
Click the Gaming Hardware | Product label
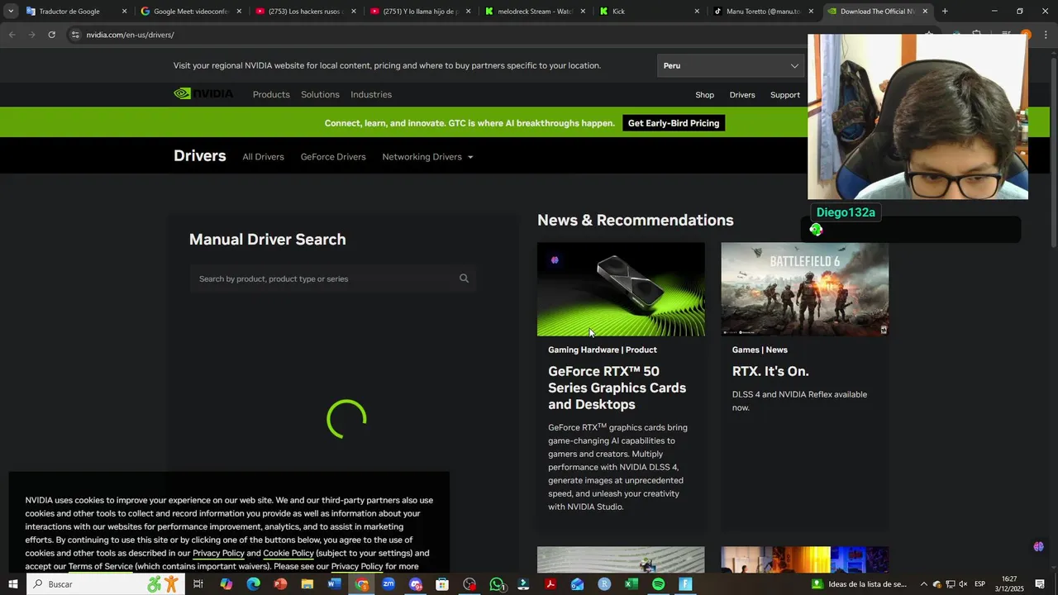coord(603,350)
